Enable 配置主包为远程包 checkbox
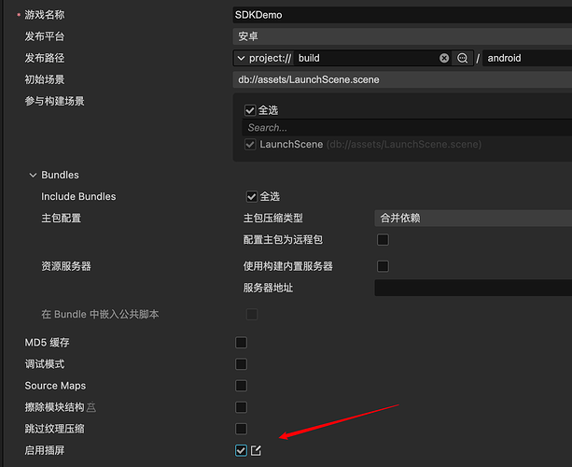The width and height of the screenshot is (572, 467). point(383,239)
